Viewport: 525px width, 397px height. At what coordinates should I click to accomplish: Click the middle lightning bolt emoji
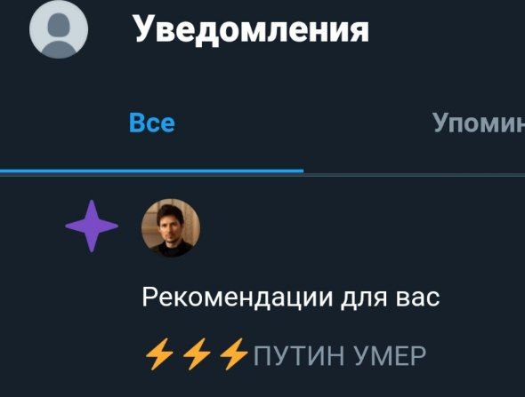(x=197, y=354)
